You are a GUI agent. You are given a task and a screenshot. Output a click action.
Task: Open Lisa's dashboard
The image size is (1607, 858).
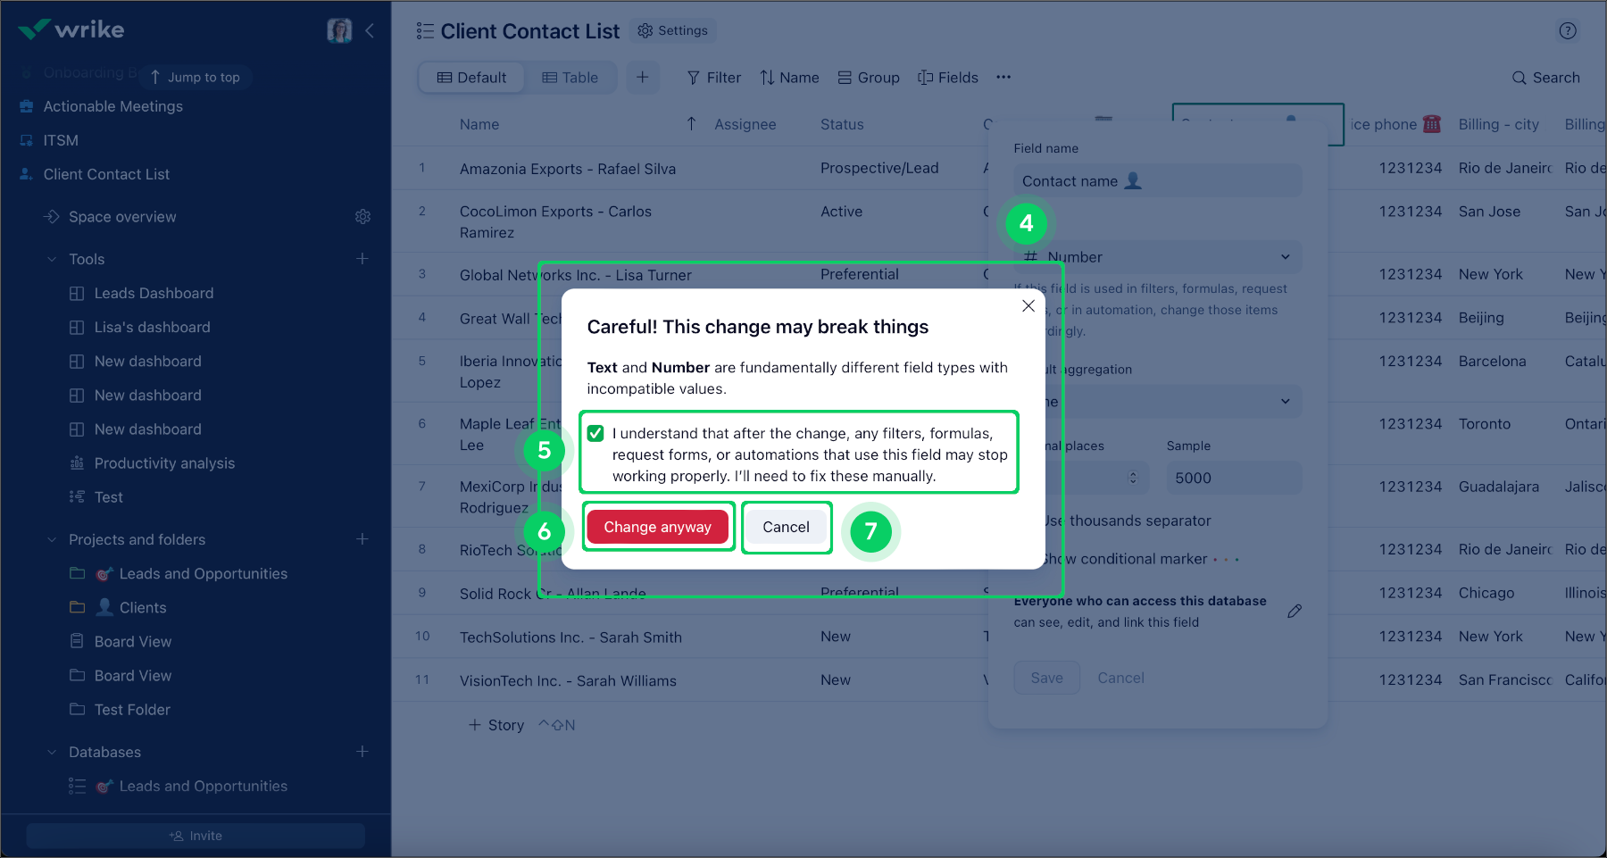(x=153, y=327)
